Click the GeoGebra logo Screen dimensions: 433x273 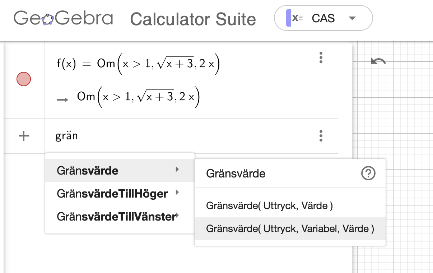click(63, 19)
